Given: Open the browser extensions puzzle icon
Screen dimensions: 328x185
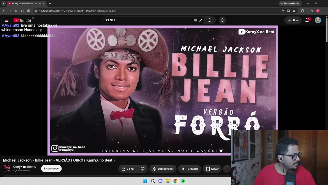Looking at the screenshot, I should (x=303, y=11).
